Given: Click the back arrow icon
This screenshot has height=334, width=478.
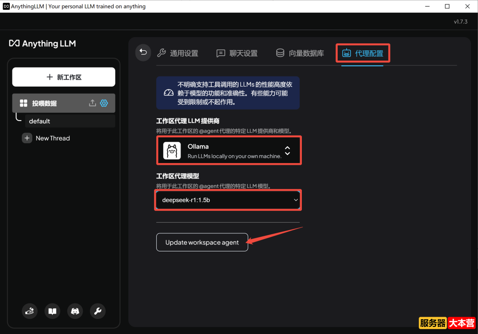Looking at the screenshot, I should point(143,53).
